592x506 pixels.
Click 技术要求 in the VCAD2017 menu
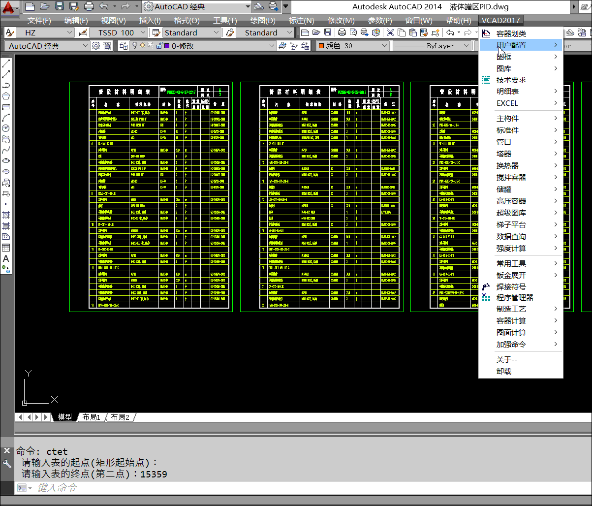point(511,80)
